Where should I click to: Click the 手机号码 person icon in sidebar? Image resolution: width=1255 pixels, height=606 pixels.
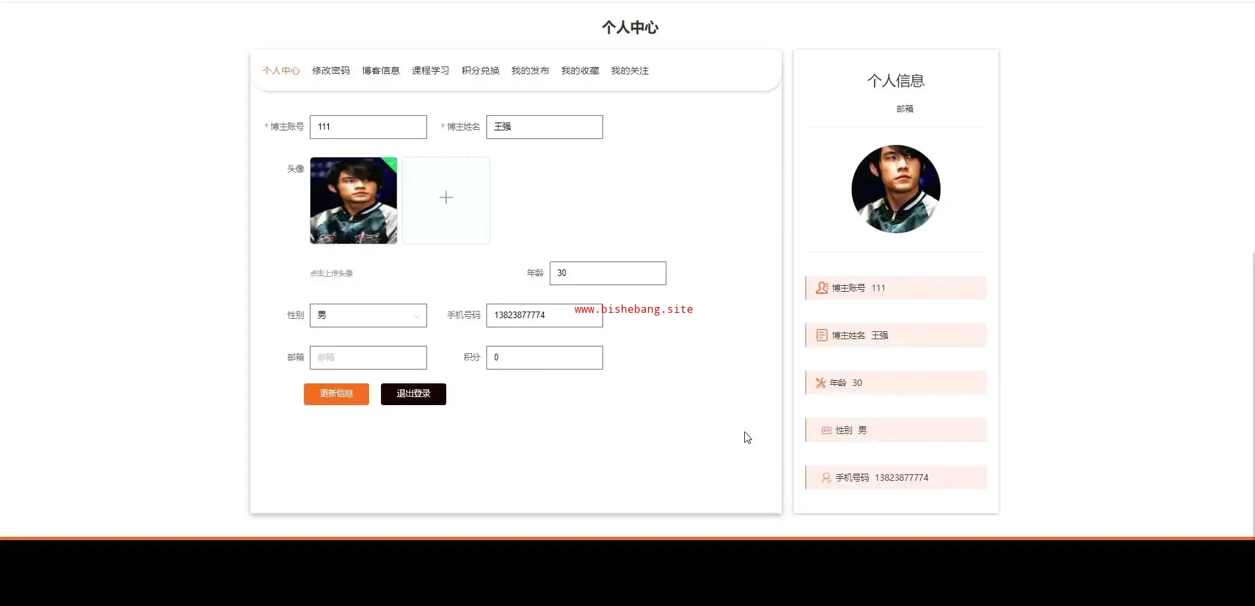(x=827, y=478)
